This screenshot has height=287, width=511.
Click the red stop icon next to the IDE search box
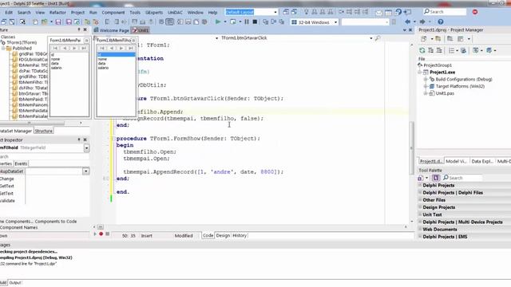point(475,12)
